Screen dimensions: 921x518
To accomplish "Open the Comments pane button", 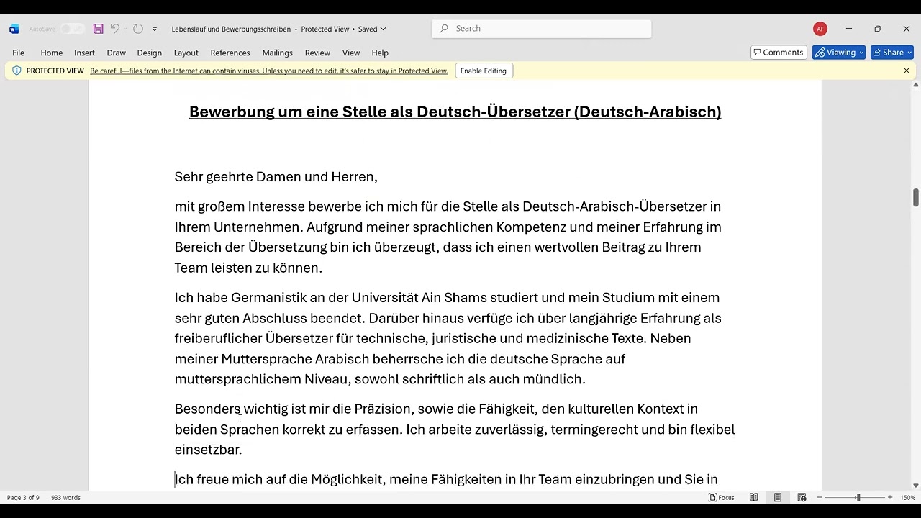I will [779, 53].
